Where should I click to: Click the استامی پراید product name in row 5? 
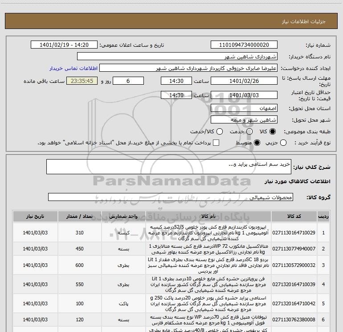click(208, 303)
